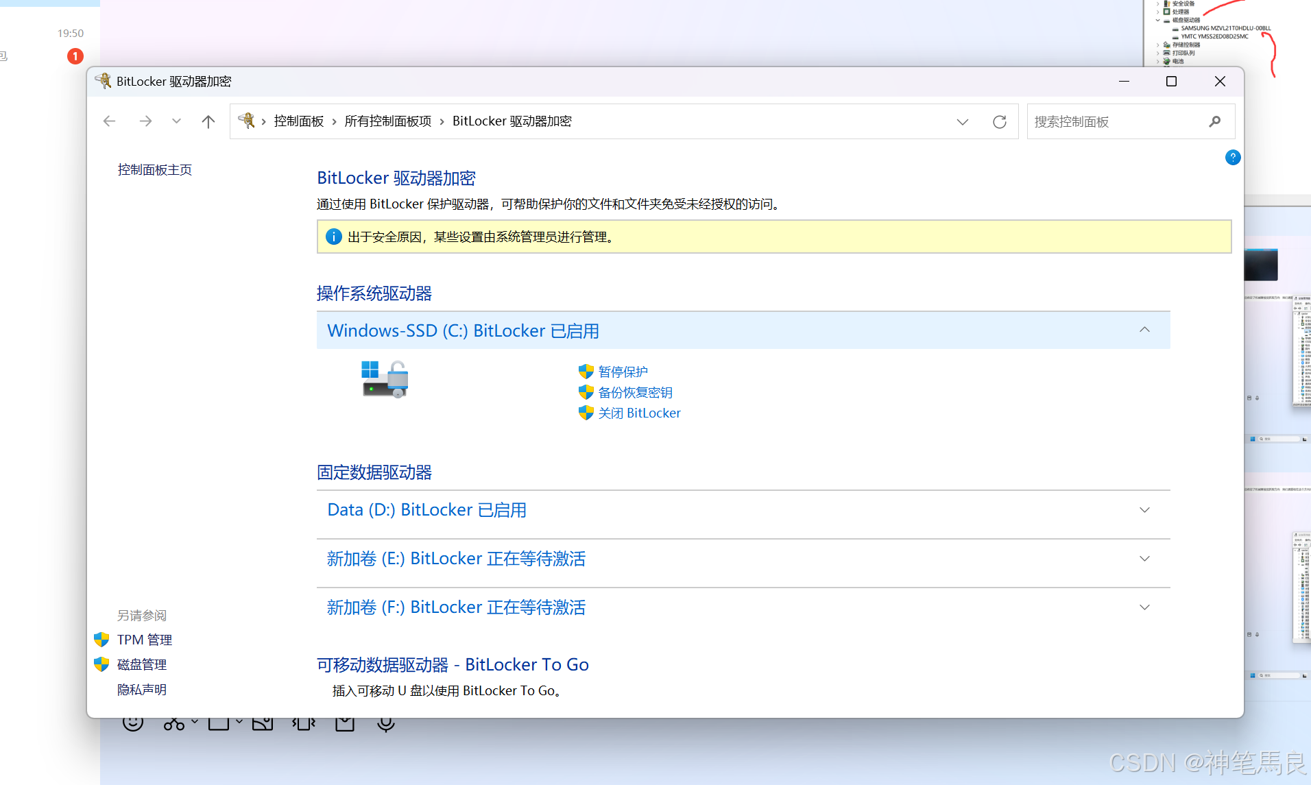1311x785 pixels.
Task: Click the search magnifier icon
Action: pyautogui.click(x=1215, y=121)
